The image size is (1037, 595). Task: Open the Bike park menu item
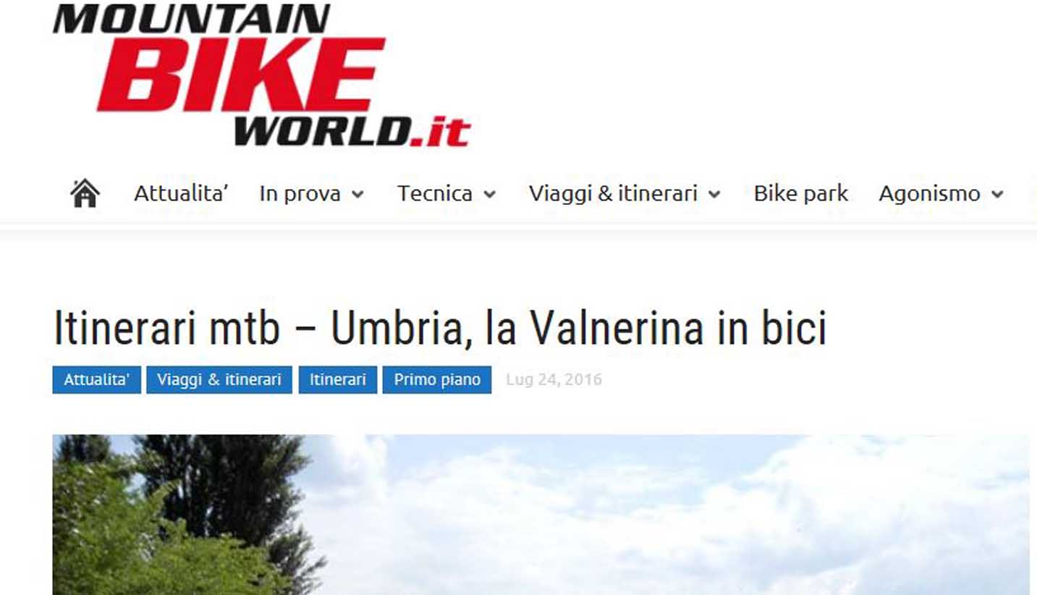tap(800, 193)
